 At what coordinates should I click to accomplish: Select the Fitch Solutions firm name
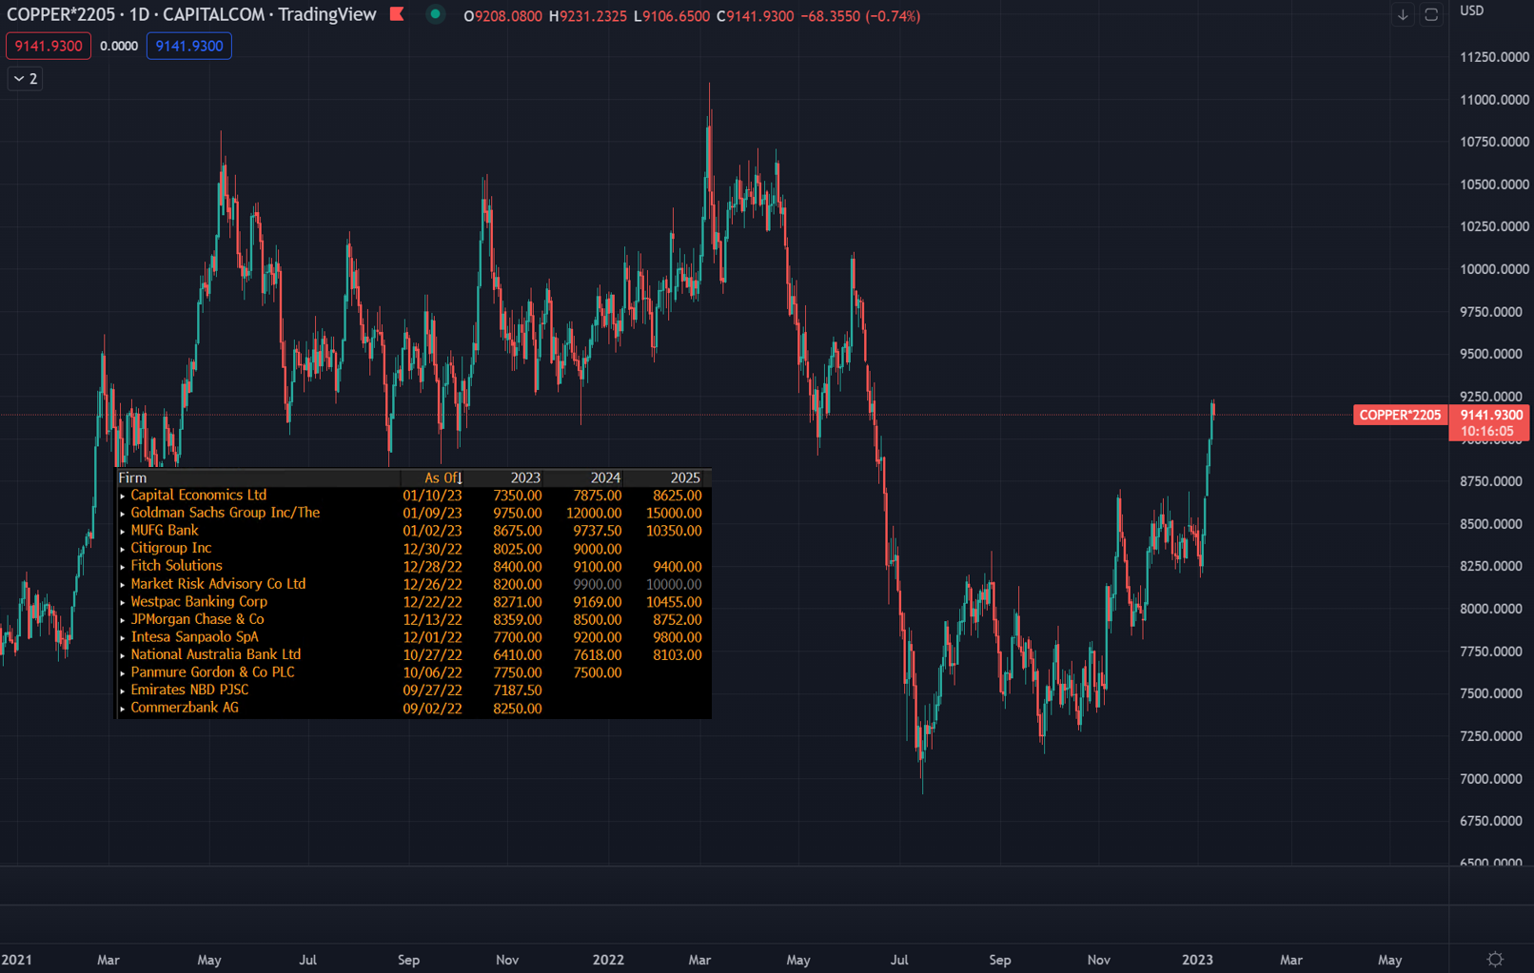tap(176, 566)
